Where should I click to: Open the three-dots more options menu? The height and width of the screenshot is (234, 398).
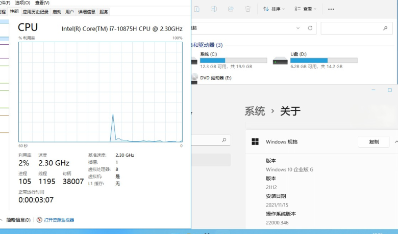(x=331, y=9)
